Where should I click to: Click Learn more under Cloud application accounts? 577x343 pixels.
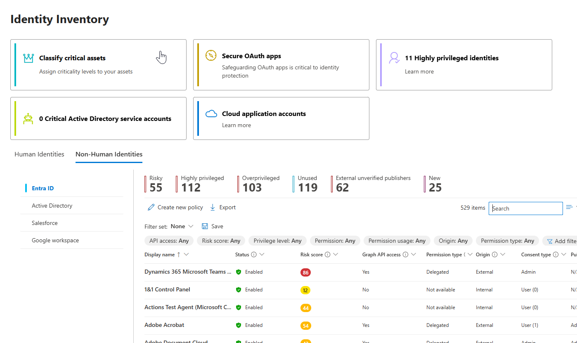coord(236,125)
